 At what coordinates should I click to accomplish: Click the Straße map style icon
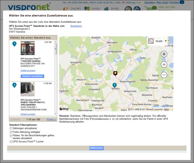click(x=151, y=41)
